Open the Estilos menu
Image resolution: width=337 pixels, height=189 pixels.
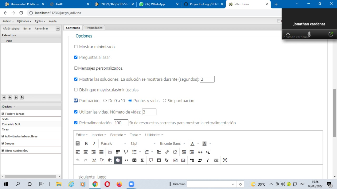tap(40, 21)
